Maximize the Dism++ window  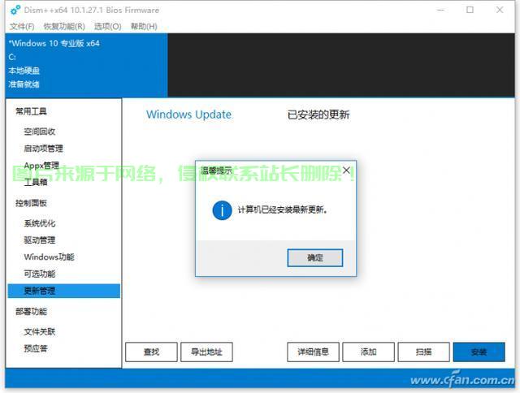(x=470, y=10)
